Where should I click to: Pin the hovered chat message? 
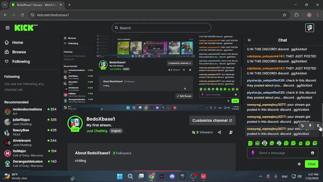coord(310,126)
